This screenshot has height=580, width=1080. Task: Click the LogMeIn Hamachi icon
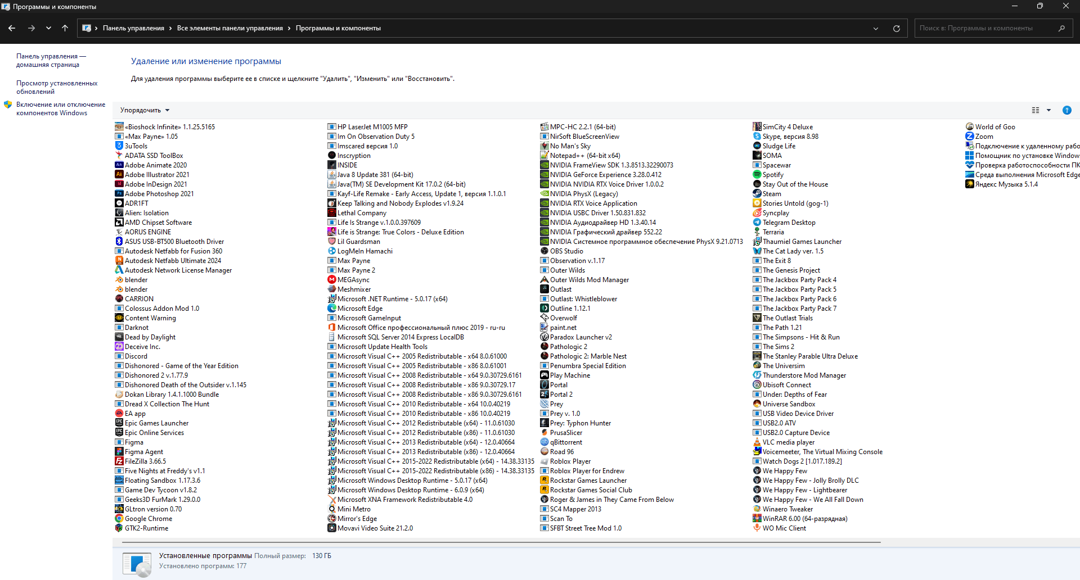[x=332, y=251]
